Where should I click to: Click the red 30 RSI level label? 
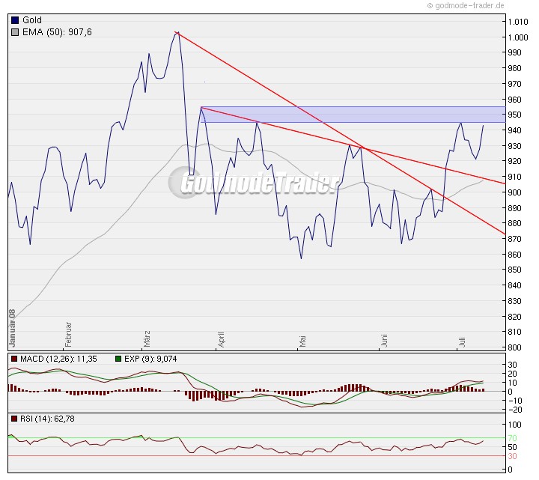(513, 456)
